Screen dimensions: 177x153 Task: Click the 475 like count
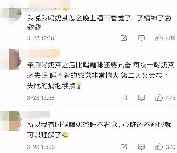[170, 98]
